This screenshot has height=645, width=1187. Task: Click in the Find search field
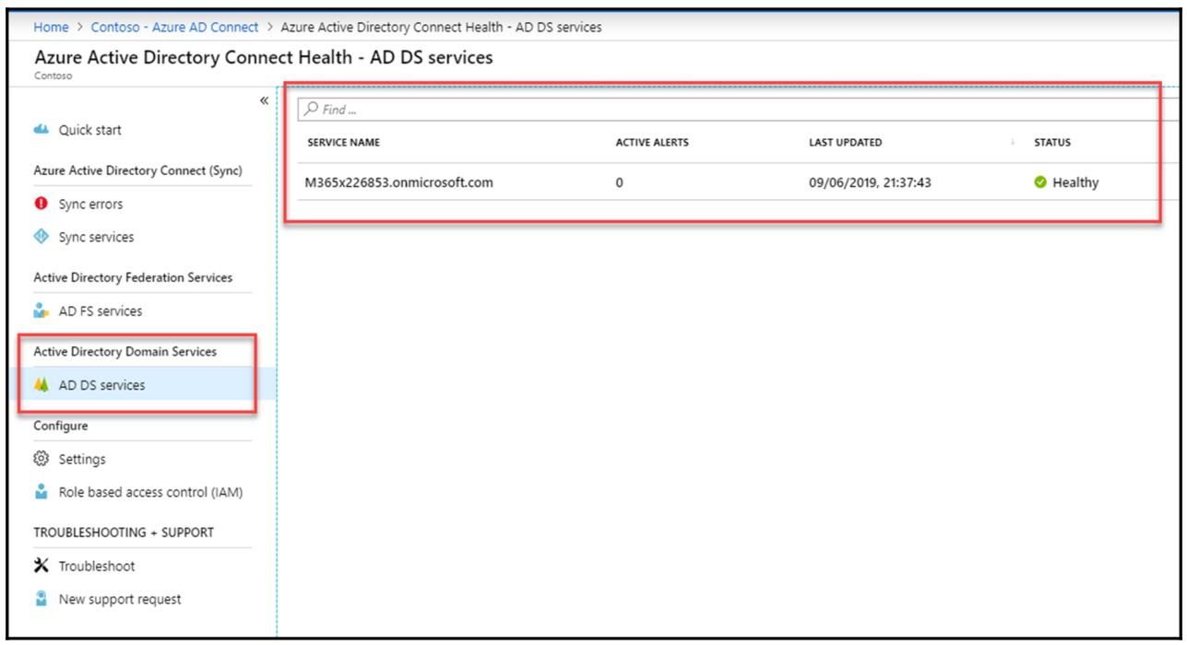[x=719, y=110]
